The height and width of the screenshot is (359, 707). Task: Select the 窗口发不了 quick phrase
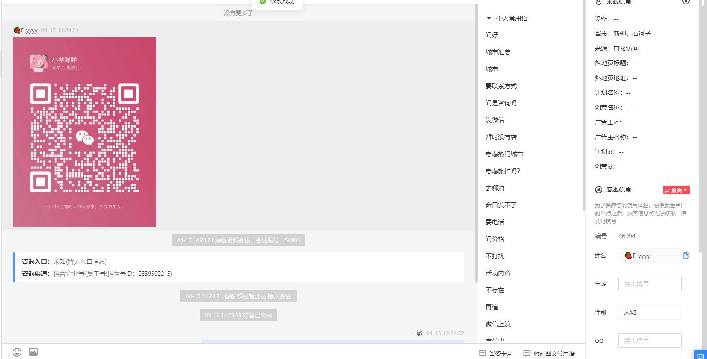(x=501, y=205)
